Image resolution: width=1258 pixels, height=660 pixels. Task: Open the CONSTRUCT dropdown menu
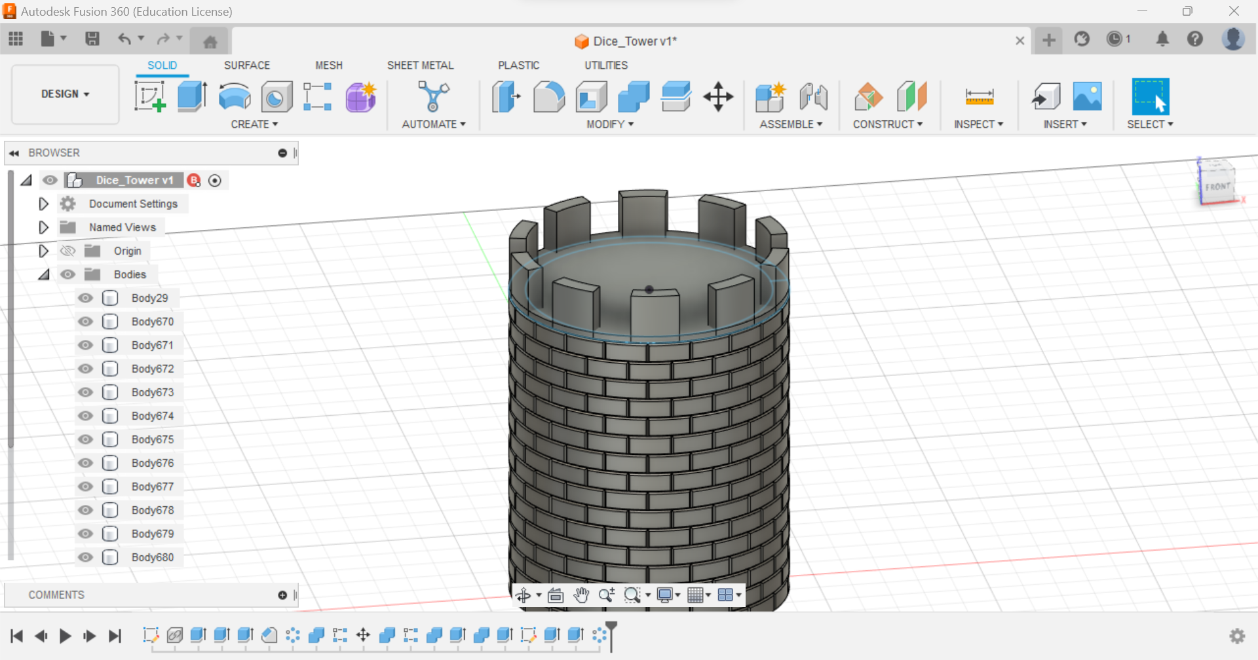(888, 124)
